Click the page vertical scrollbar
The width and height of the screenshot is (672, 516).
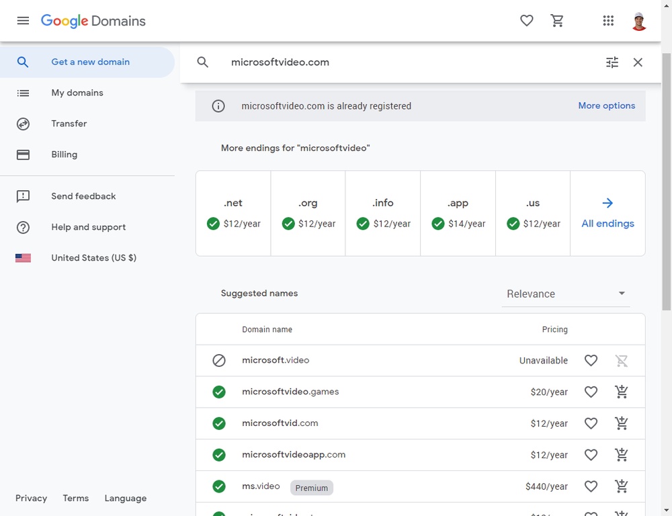pos(667,181)
